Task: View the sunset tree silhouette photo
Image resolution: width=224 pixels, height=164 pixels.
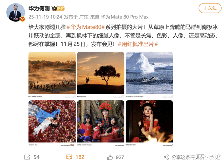Action: tap(100, 73)
